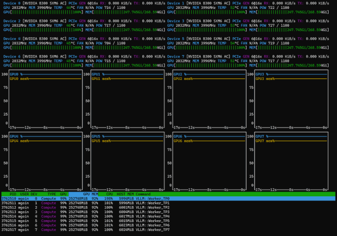Click the GPU0 mem% legend in graph
The image size is (337, 236).
click(19, 79)
